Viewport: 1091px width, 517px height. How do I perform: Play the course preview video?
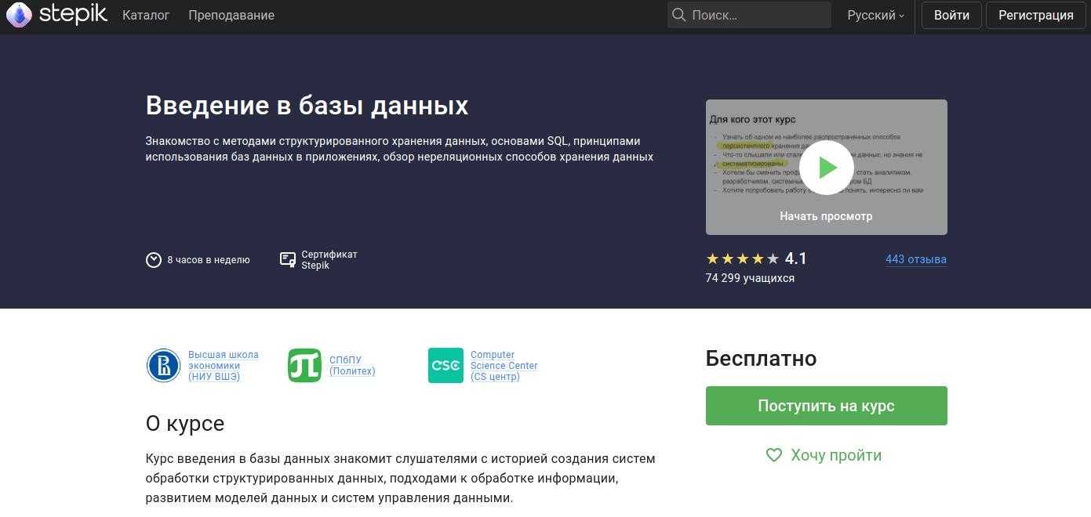point(826,168)
